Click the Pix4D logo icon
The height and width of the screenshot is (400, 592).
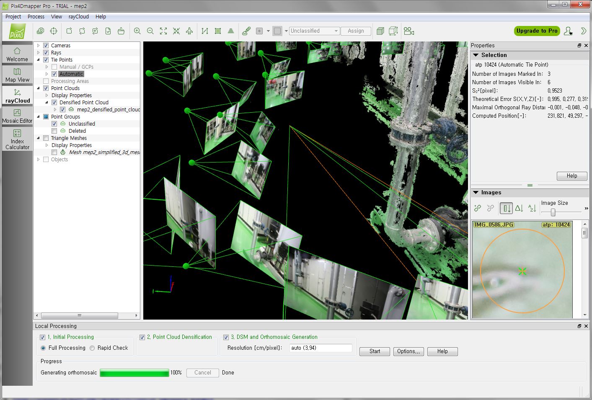(x=18, y=31)
